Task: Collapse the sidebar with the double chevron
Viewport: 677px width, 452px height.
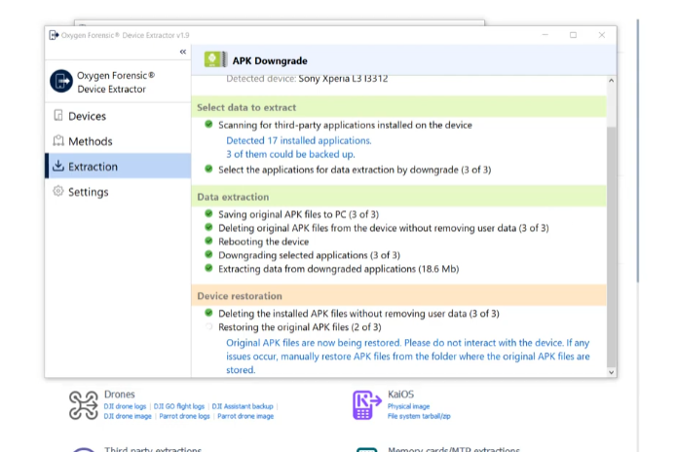Action: [183, 52]
